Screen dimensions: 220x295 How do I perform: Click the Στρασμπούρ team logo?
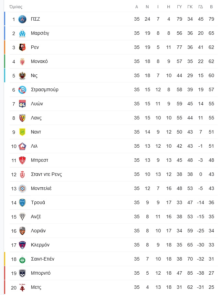[x=22, y=90]
